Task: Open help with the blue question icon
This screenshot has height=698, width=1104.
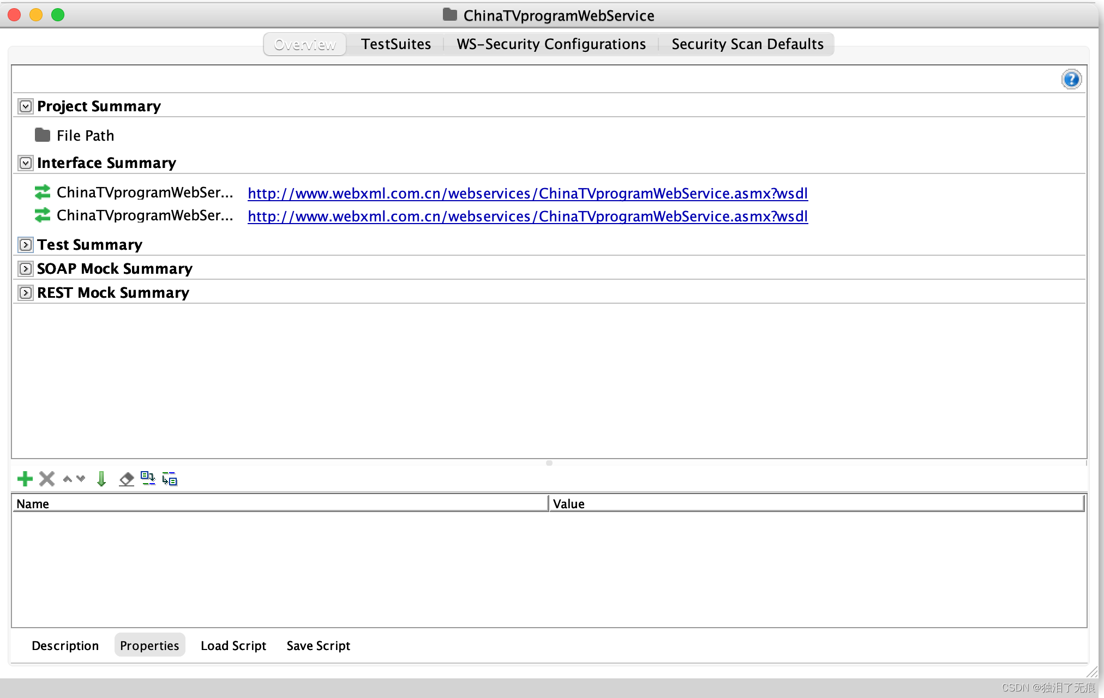Action: [x=1071, y=80]
